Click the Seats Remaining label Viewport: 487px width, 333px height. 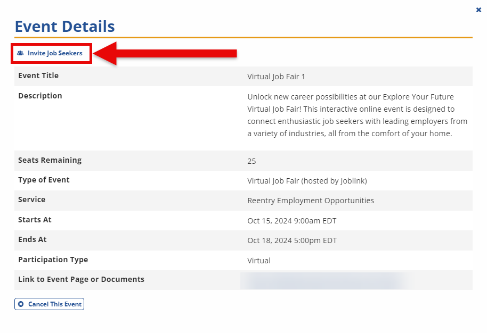pyautogui.click(x=50, y=160)
